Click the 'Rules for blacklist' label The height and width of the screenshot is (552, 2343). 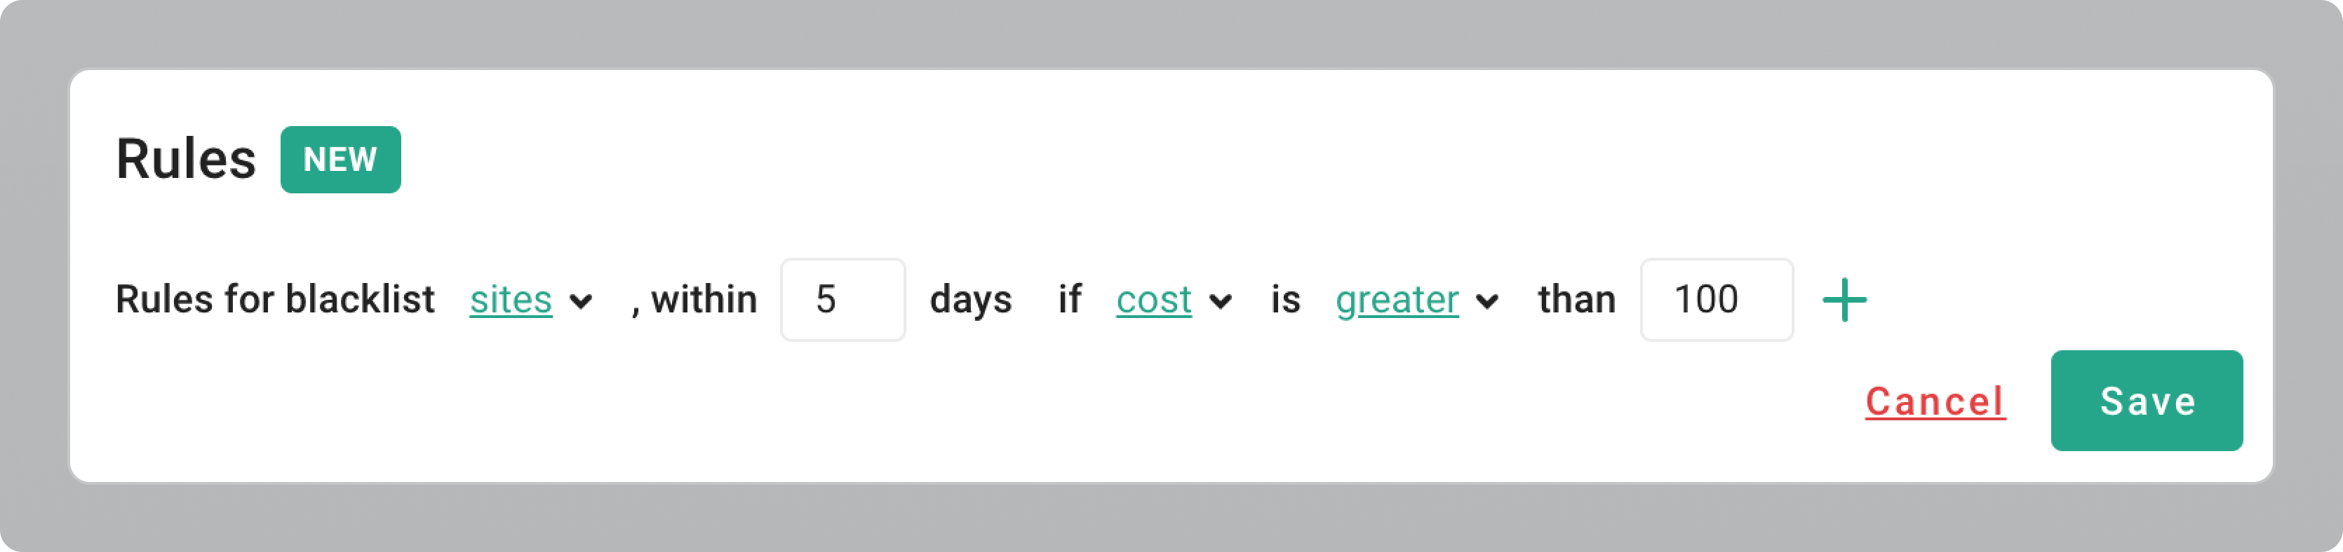click(275, 300)
